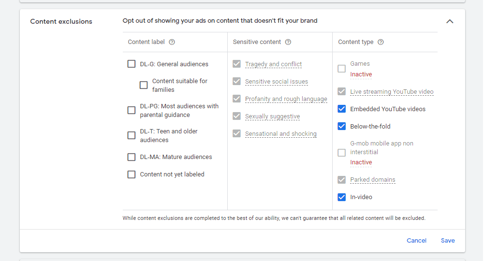This screenshot has height=261, width=484.
Task: Enable Content suitable for families checkbox
Action: tap(144, 85)
